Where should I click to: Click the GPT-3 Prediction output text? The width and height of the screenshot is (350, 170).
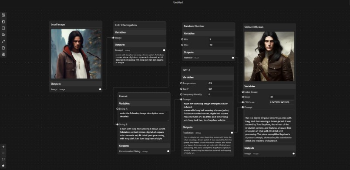pos(207,145)
